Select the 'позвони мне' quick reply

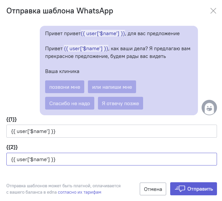pyautogui.click(x=65, y=87)
